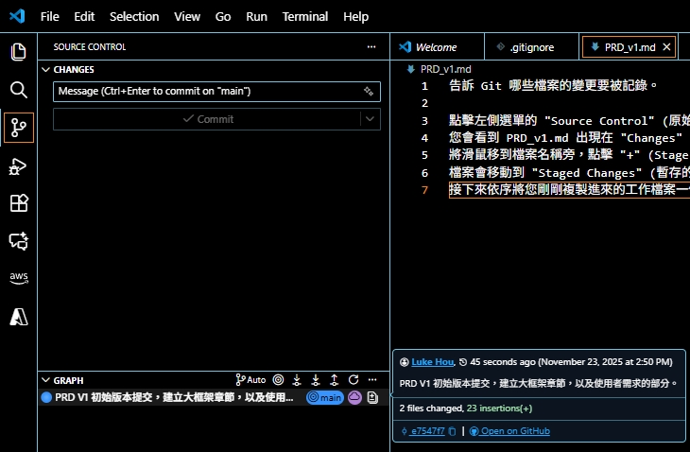Open the File menu

[50, 17]
